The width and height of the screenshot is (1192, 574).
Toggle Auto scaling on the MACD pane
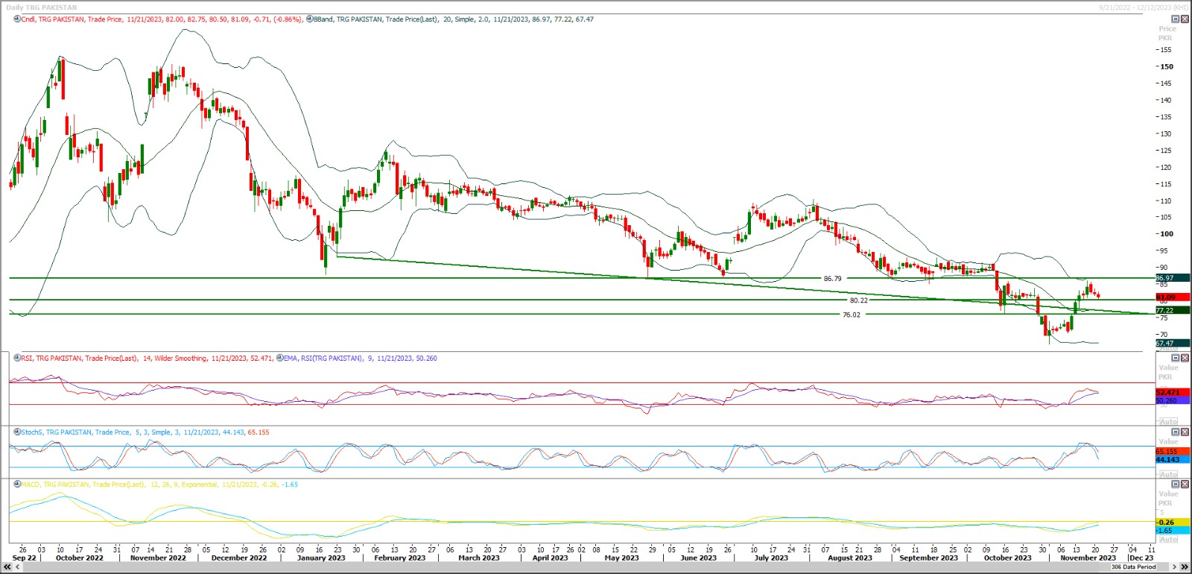(x=1168, y=540)
